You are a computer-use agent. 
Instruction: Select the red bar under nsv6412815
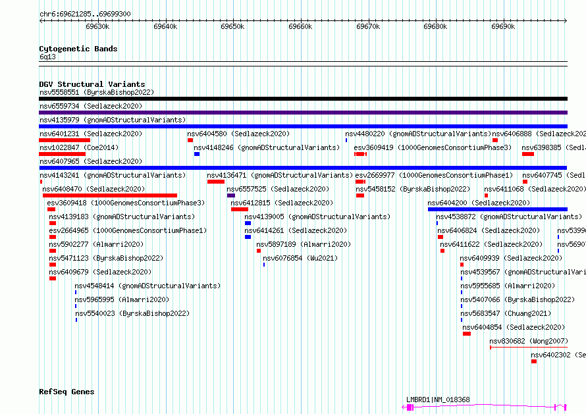click(240, 209)
